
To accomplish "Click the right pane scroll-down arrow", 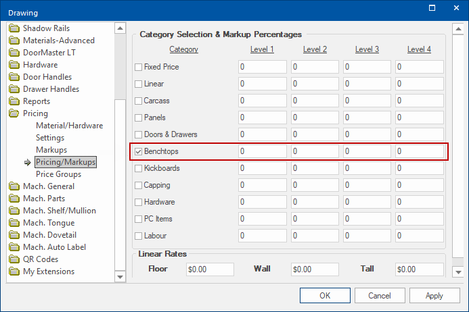I will coord(458,272).
